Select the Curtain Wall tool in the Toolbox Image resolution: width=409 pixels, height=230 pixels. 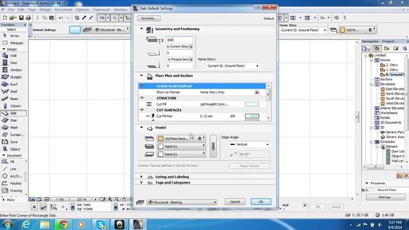tap(13, 135)
